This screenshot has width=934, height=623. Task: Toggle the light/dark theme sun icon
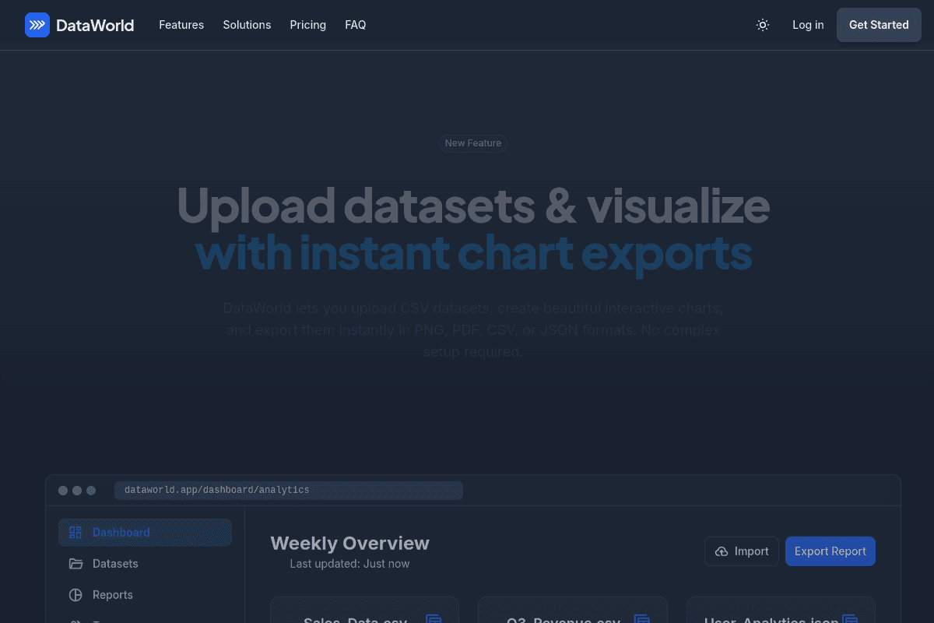click(x=763, y=25)
